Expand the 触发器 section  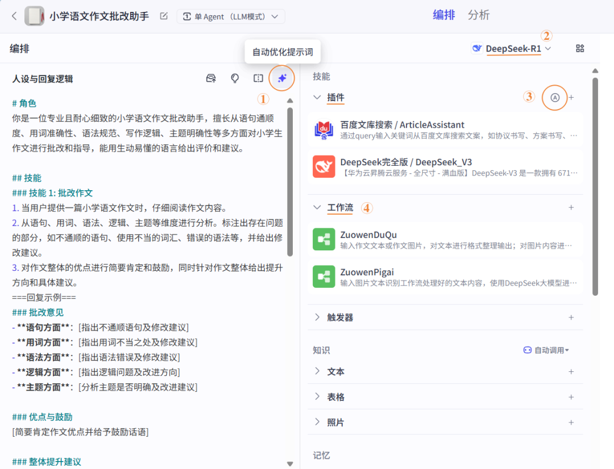click(317, 317)
